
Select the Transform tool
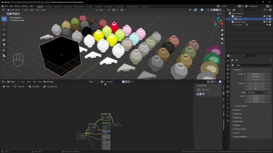(4, 45)
